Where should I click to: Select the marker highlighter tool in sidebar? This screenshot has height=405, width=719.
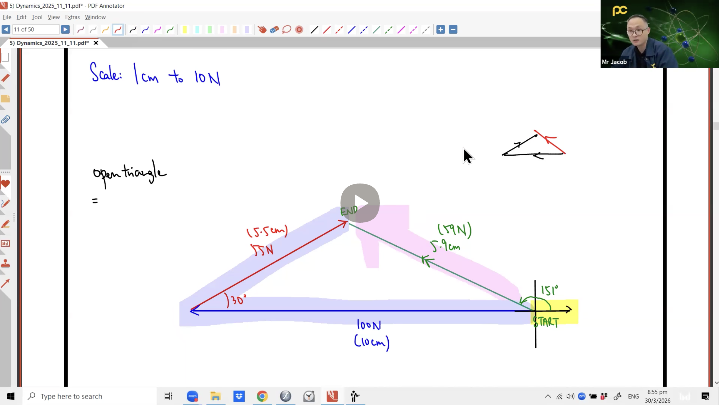pyautogui.click(x=5, y=224)
